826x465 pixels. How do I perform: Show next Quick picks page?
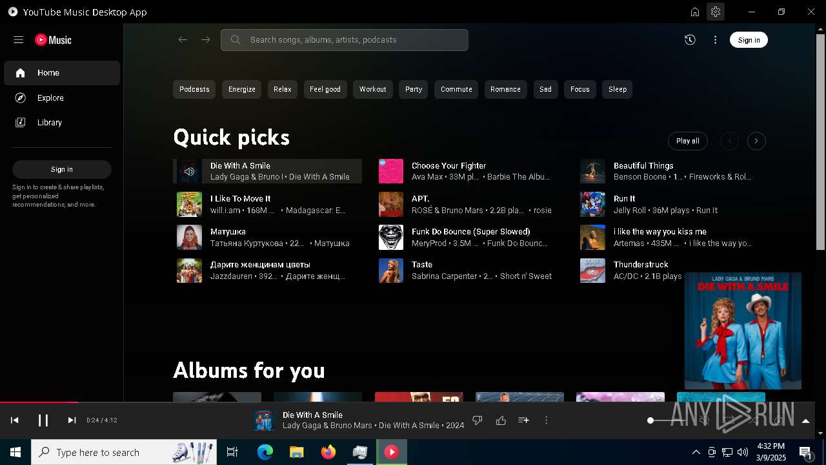pyautogui.click(x=756, y=141)
